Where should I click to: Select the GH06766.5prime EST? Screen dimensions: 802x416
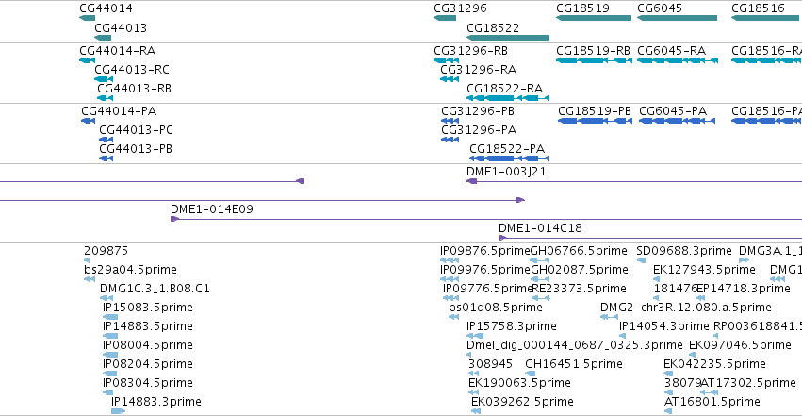(540, 260)
